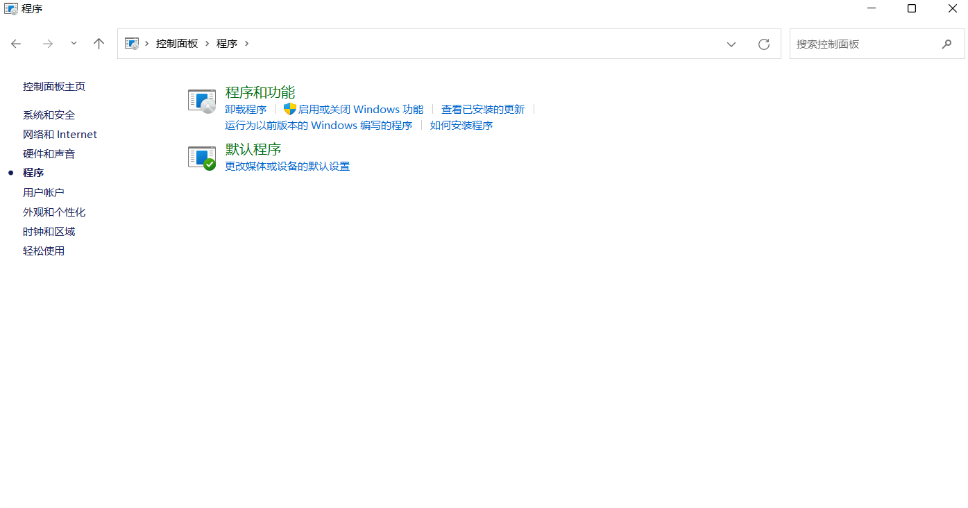
Task: Expand the chevron before 控制面板 in the address bar
Action: [147, 43]
